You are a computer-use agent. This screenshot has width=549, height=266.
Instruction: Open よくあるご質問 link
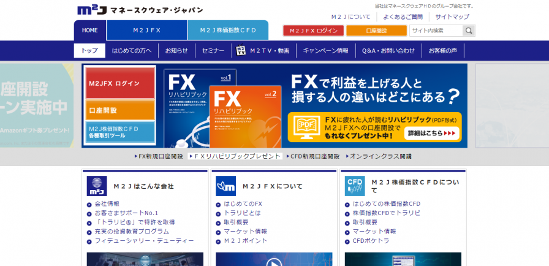tap(403, 17)
